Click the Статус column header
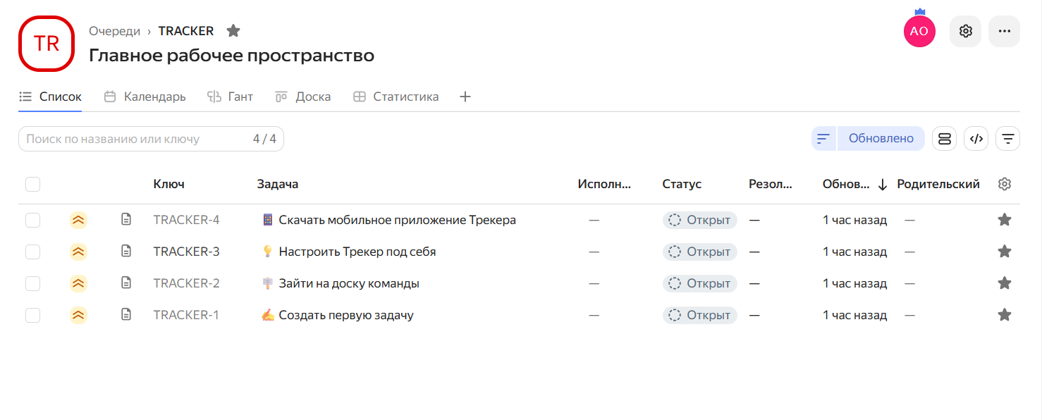 coord(682,184)
